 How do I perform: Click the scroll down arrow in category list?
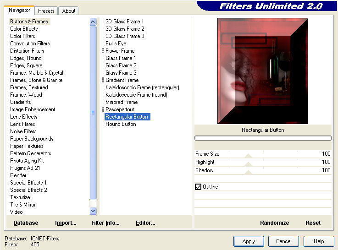[93, 211]
